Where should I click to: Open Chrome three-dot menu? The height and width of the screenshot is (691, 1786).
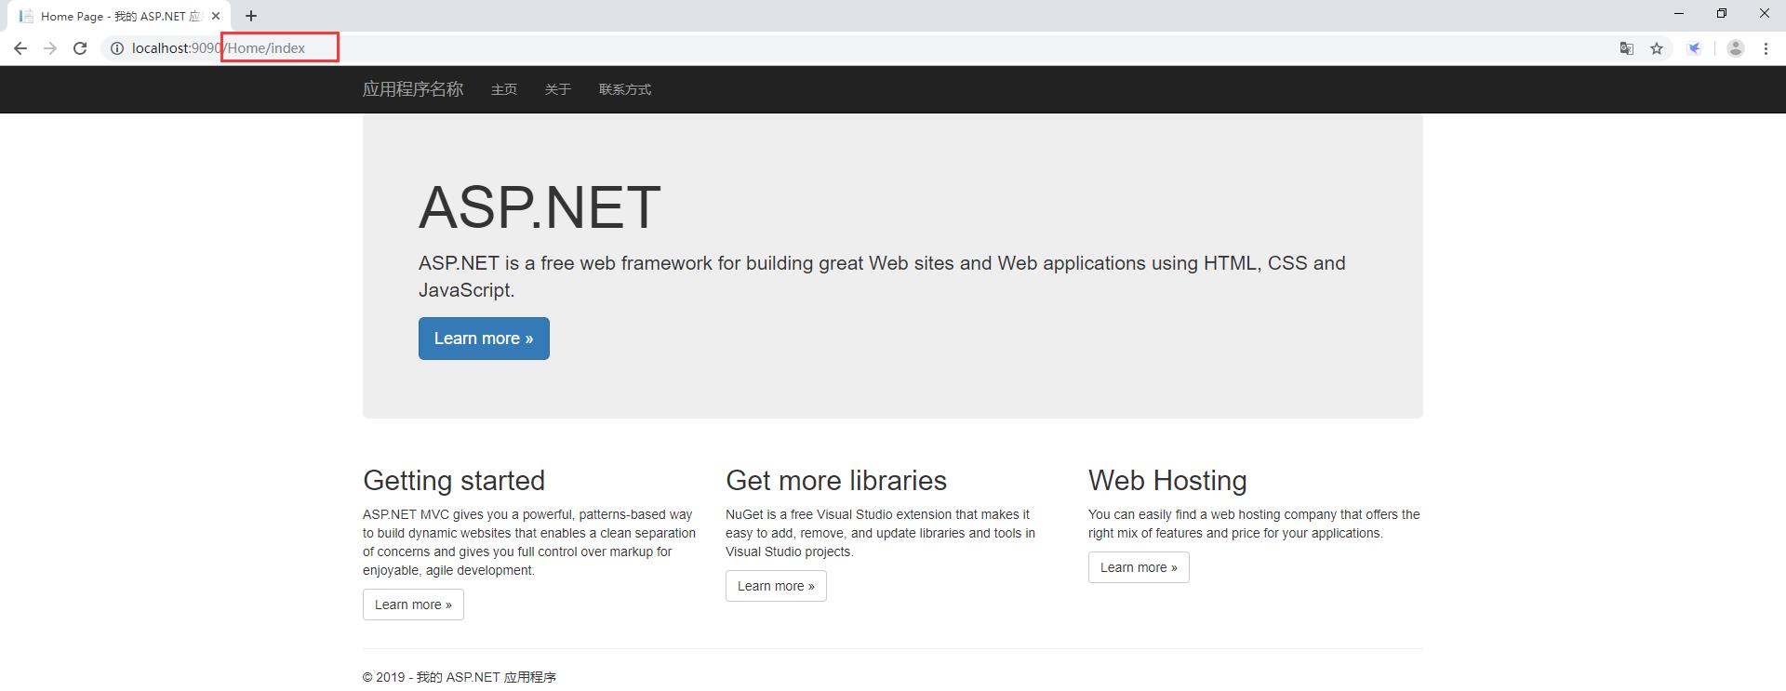pos(1766,48)
